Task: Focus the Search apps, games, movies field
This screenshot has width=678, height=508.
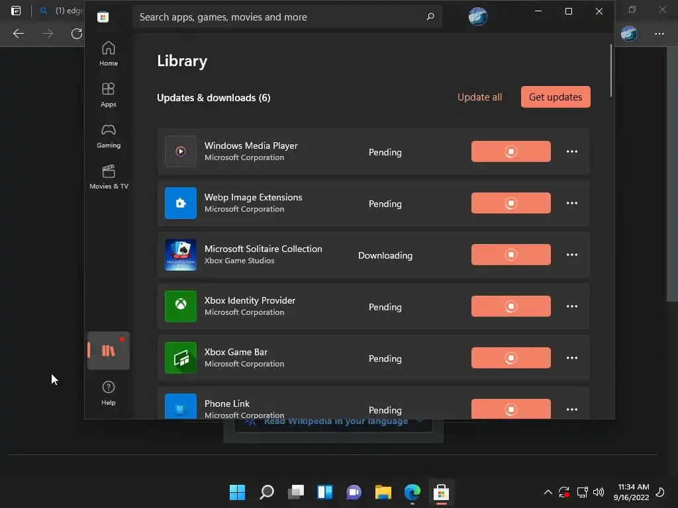Action: pos(287,17)
